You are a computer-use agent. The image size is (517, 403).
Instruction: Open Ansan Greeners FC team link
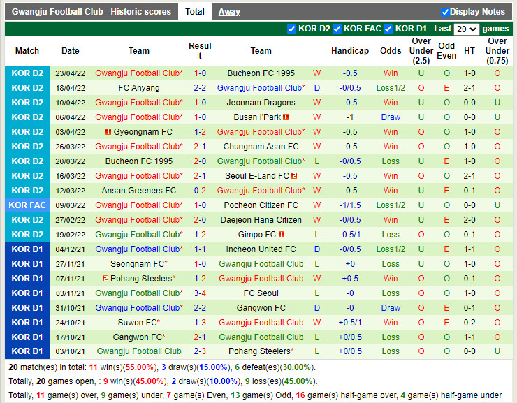point(139,191)
